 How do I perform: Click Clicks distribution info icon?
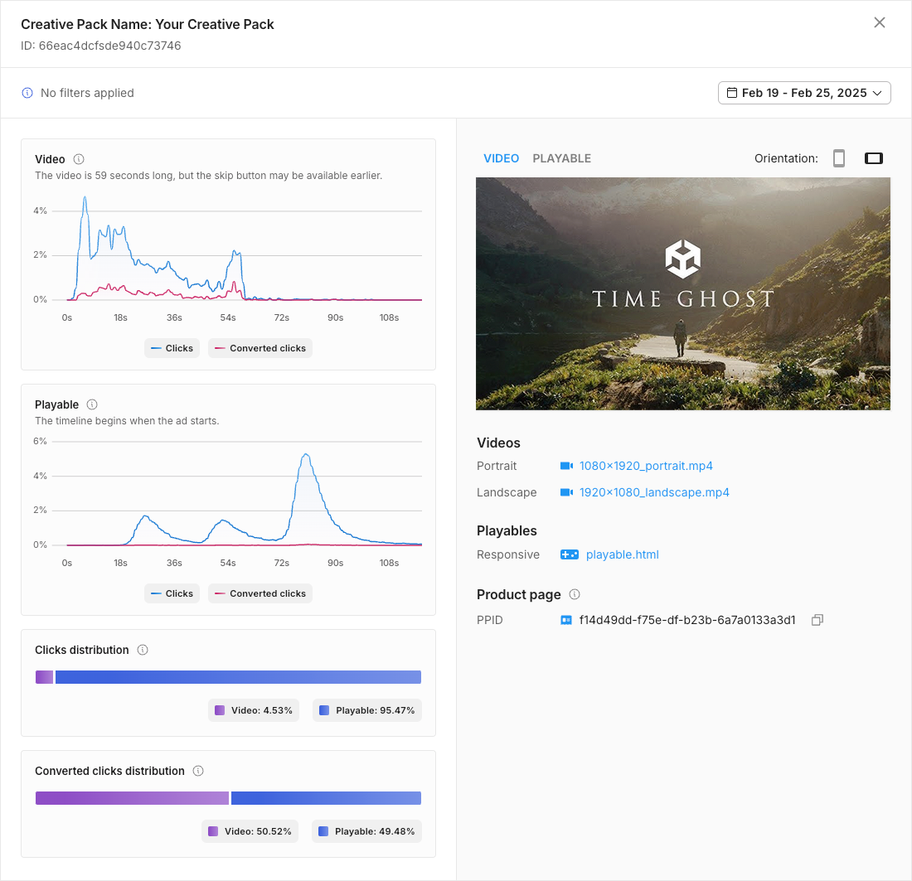coord(143,650)
